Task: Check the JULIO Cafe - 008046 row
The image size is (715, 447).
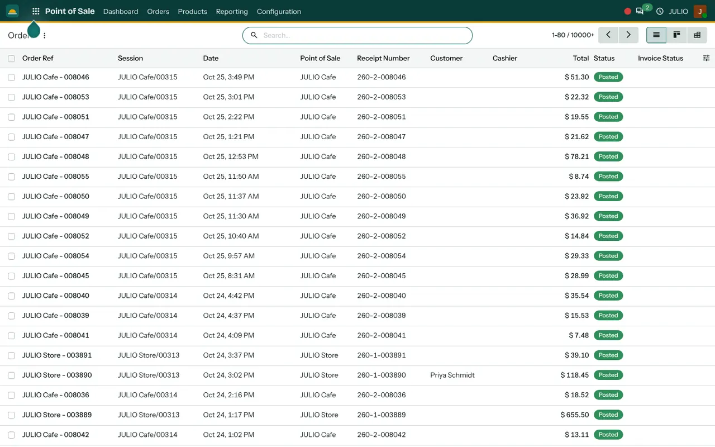Action: 11,78
